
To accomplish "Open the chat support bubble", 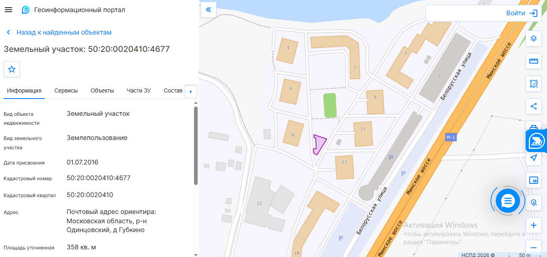I will (x=507, y=200).
